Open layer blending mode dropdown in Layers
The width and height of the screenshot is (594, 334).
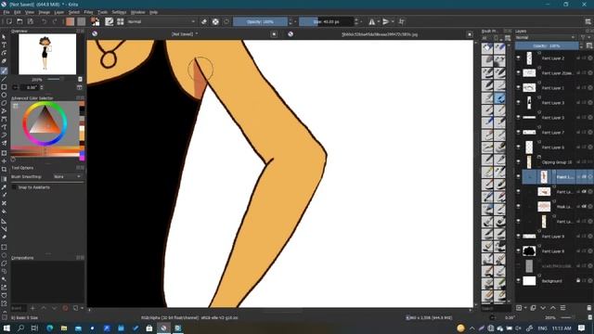(x=545, y=37)
